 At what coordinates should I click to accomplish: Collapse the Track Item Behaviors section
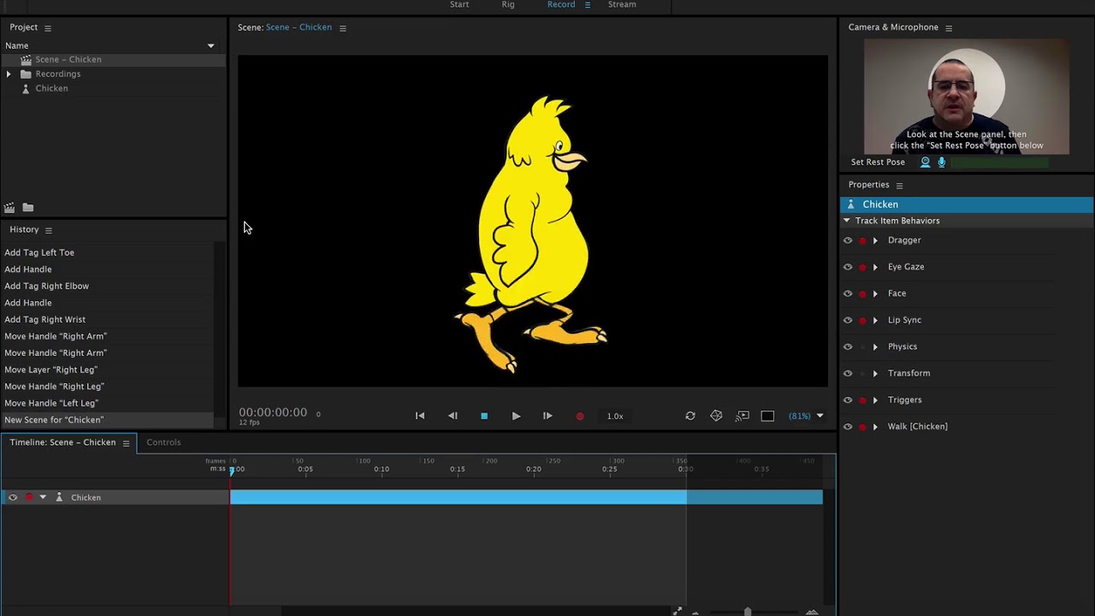847,221
